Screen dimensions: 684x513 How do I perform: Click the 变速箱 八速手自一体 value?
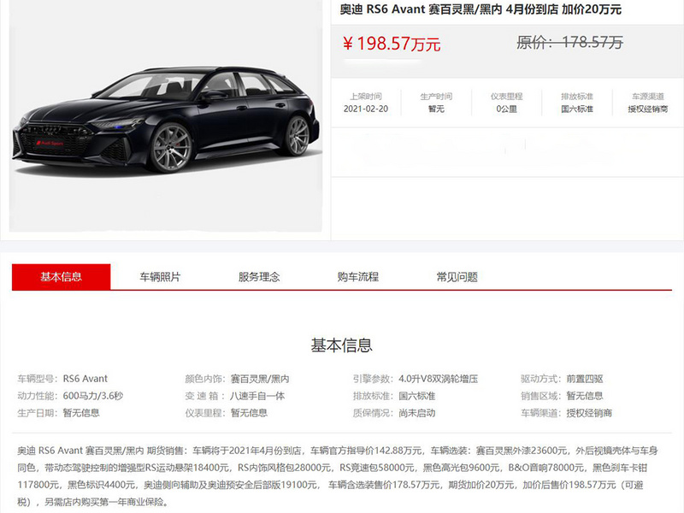click(x=257, y=396)
